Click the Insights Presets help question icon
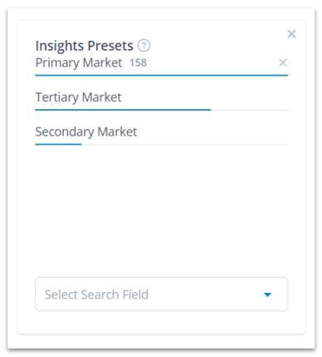Viewport: 322px width, 357px height. [x=144, y=46]
